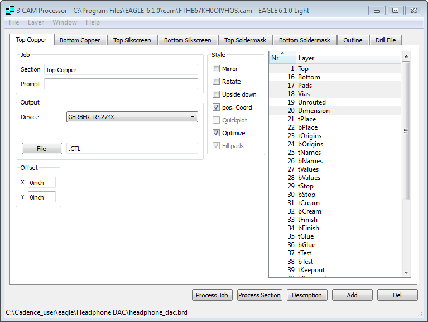
Task: Select layer 30 bStop
Action: [x=335, y=195]
